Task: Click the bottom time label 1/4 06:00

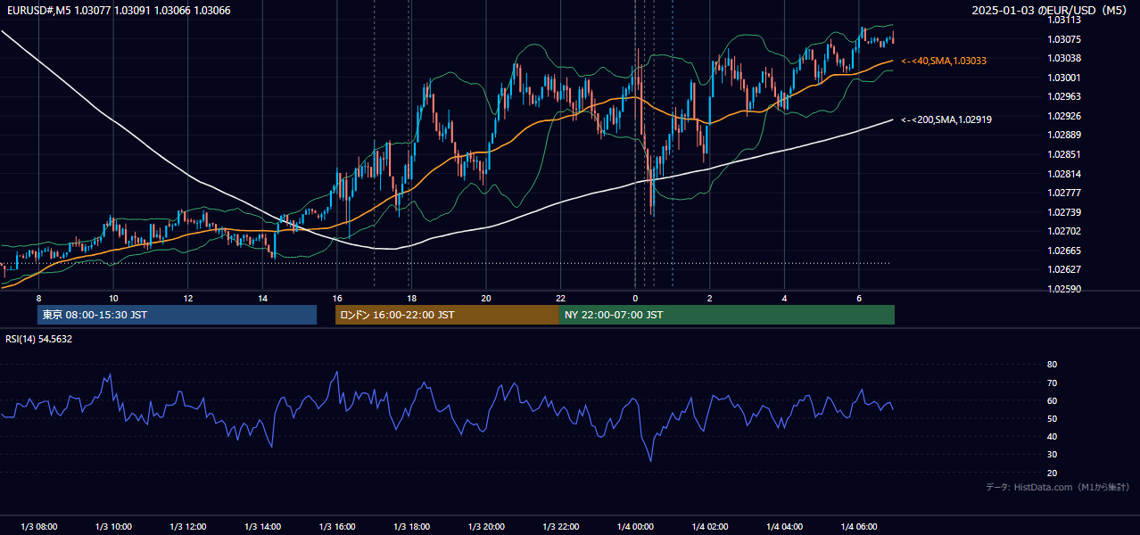Action: click(859, 527)
